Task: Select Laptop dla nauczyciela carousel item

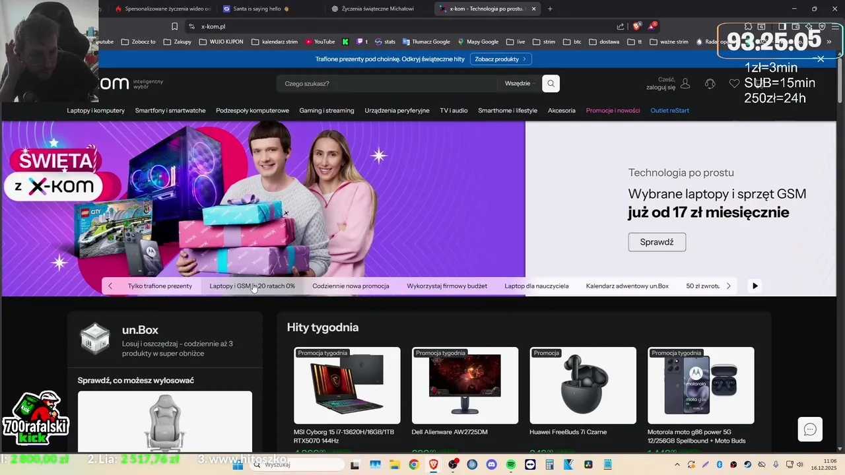Action: [536, 286]
